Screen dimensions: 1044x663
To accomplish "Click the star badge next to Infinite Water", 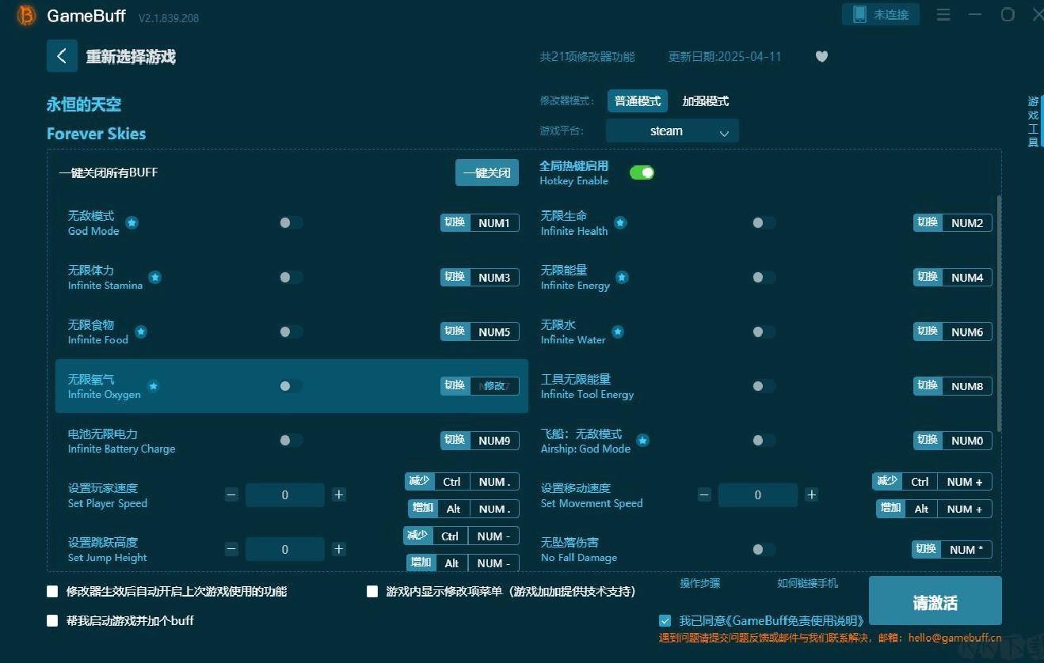I will pyautogui.click(x=618, y=331).
